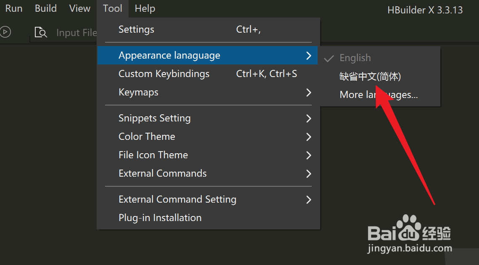Click the run play icon in toolbar
Image resolution: width=479 pixels, height=265 pixels.
[x=5, y=32]
